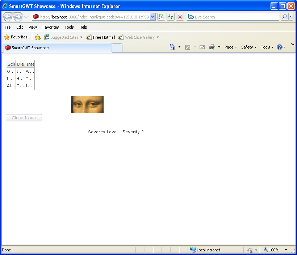Open the File menu
The width and height of the screenshot is (297, 255).
point(8,27)
